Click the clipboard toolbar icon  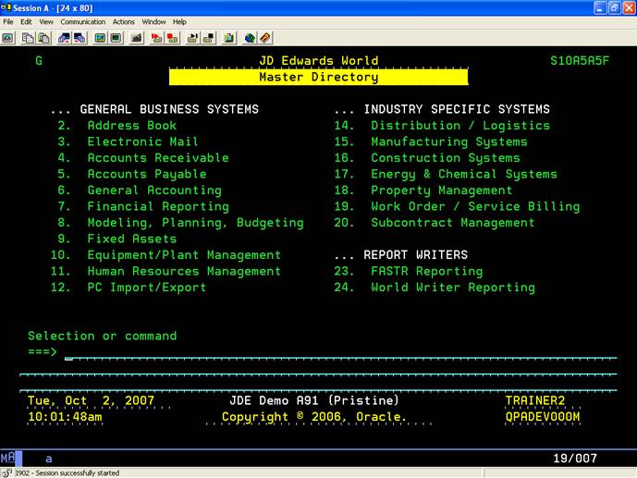pyautogui.click(x=229, y=38)
